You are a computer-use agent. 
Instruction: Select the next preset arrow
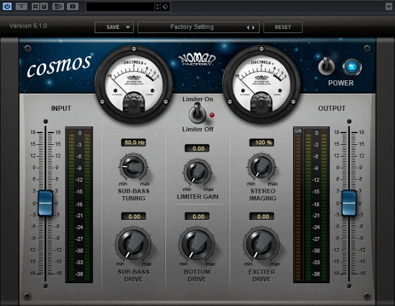[253, 27]
